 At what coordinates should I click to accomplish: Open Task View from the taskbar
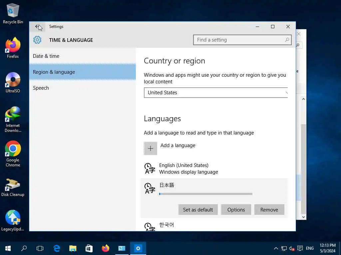tap(40, 248)
